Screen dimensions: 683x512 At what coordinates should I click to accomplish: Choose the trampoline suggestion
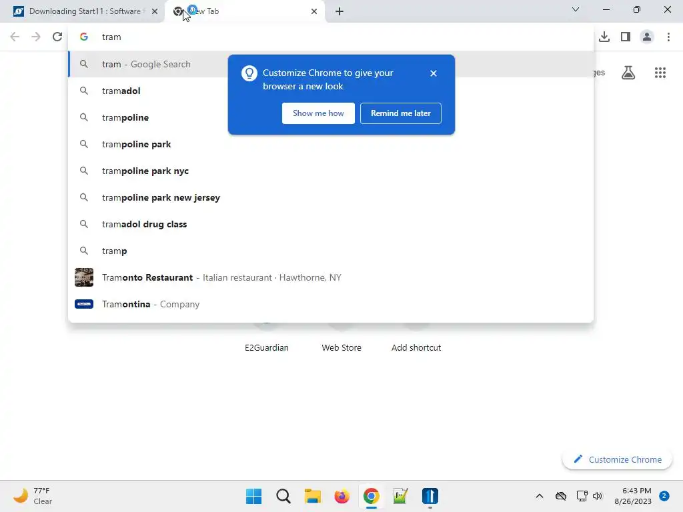(x=331, y=117)
